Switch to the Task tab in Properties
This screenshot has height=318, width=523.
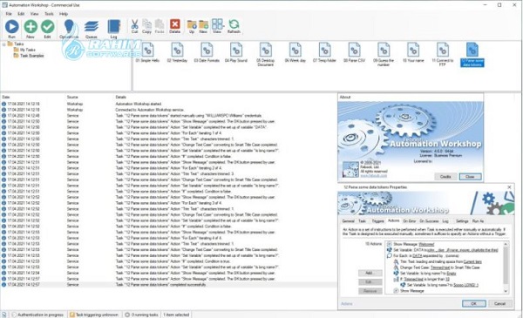362,221
